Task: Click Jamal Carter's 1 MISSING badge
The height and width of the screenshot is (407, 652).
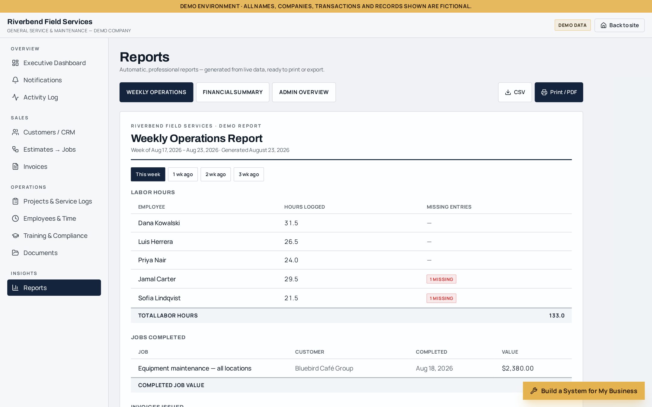Action: [x=441, y=279]
